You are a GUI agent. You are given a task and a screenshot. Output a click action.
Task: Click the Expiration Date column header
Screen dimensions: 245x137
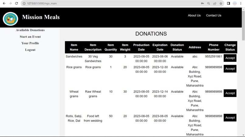(x=160, y=47)
